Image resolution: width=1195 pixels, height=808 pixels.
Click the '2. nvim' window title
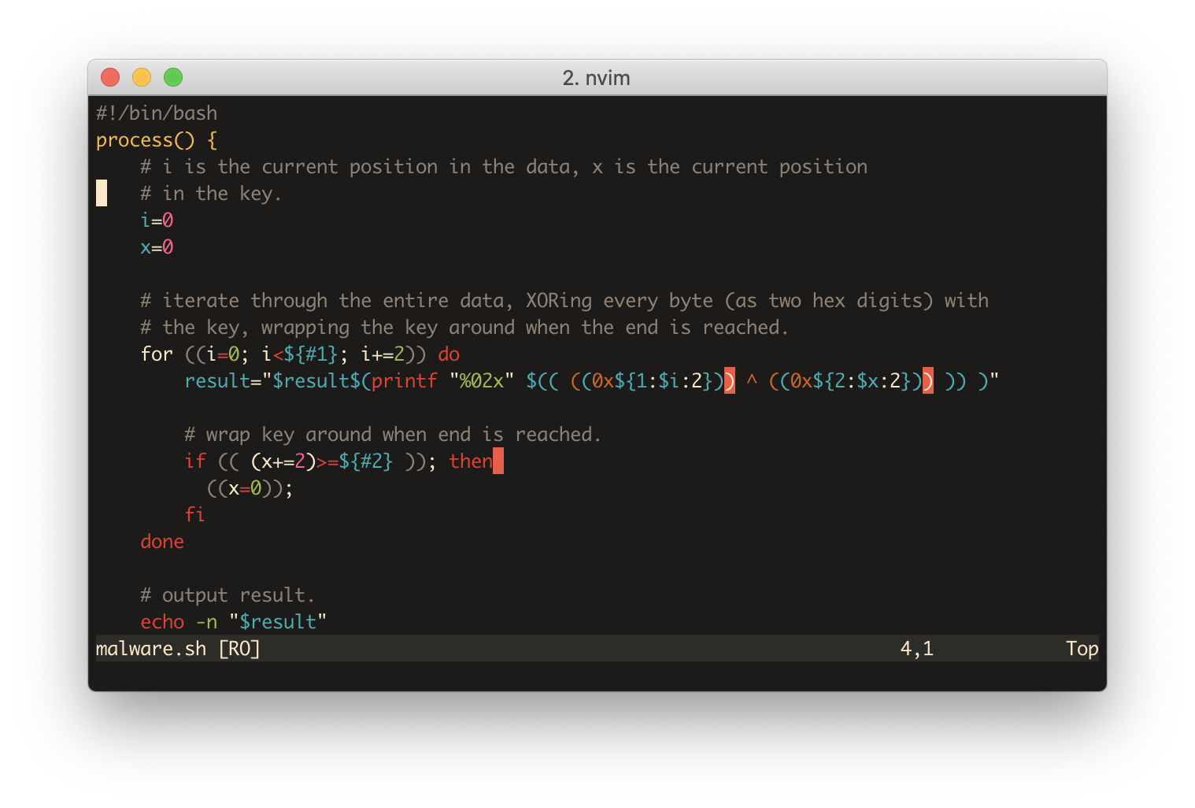596,78
